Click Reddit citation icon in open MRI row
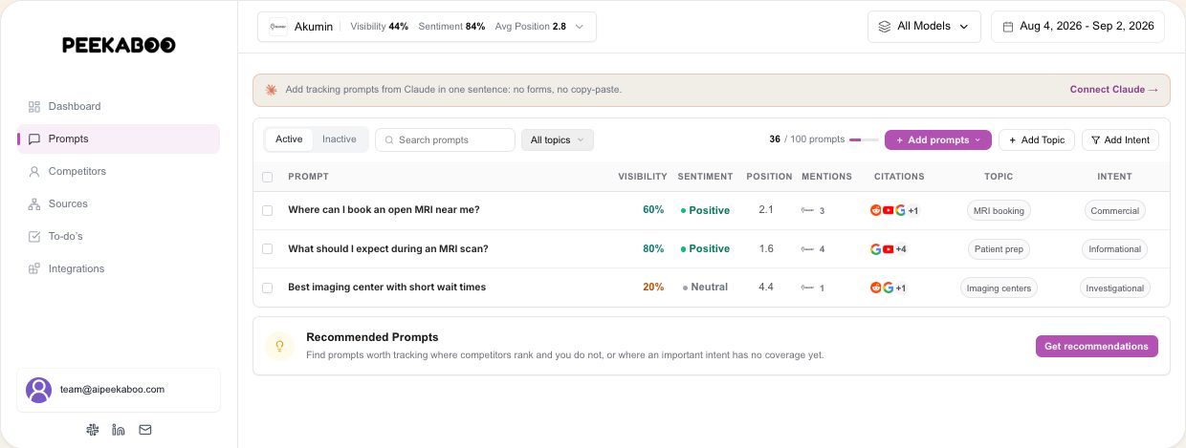The image size is (1186, 448). (x=875, y=210)
